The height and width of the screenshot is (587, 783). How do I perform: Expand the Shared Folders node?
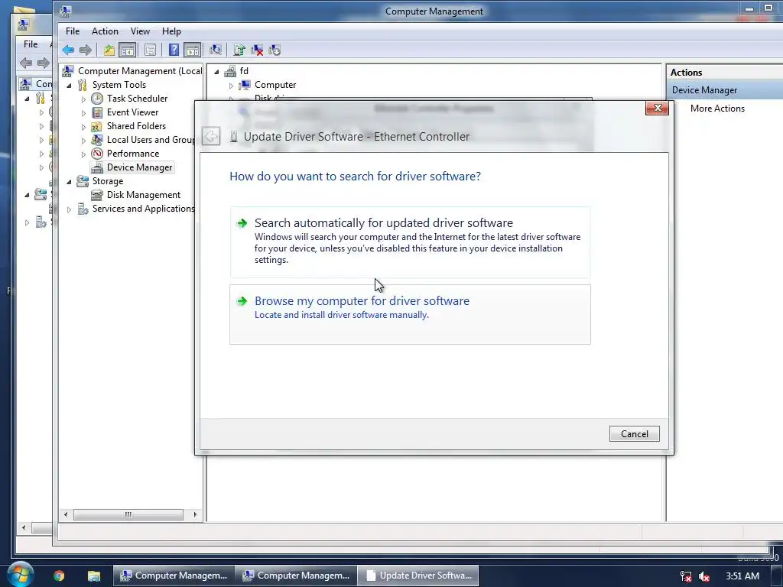[x=83, y=127]
